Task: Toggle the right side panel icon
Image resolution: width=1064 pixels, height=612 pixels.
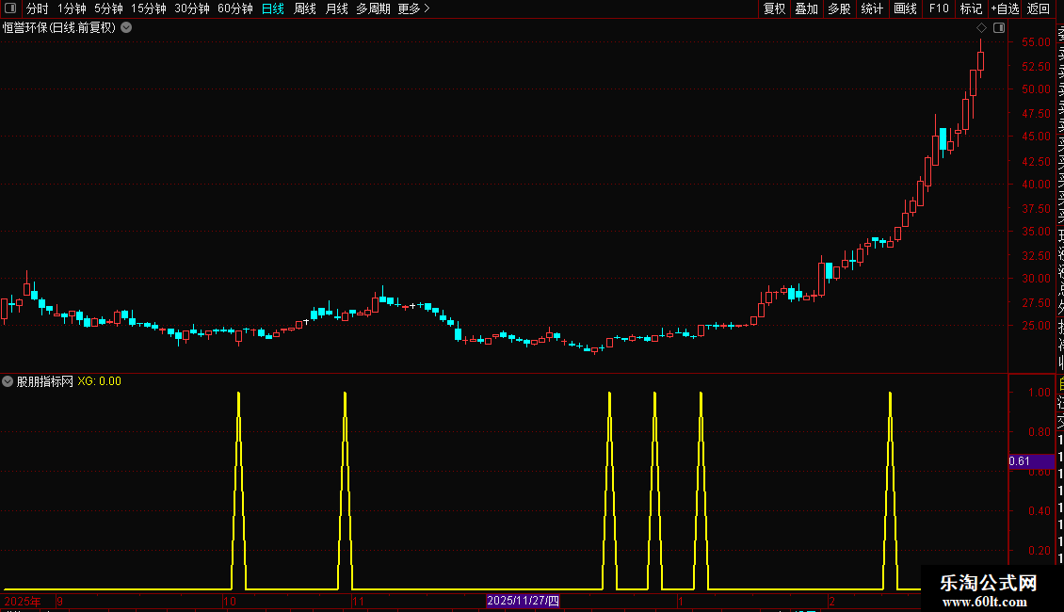Action: click(x=999, y=28)
